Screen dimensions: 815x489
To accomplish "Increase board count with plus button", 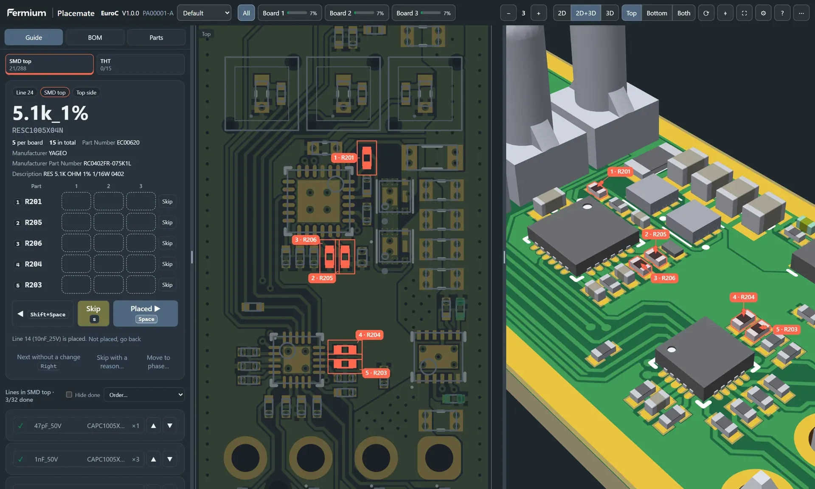I will (539, 13).
